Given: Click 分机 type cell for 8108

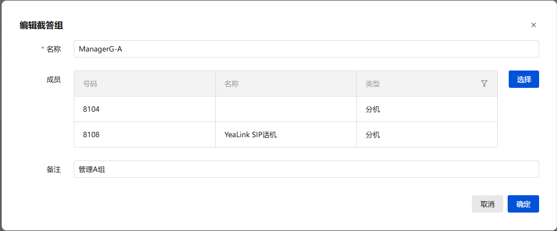Looking at the screenshot, I should tap(373, 134).
